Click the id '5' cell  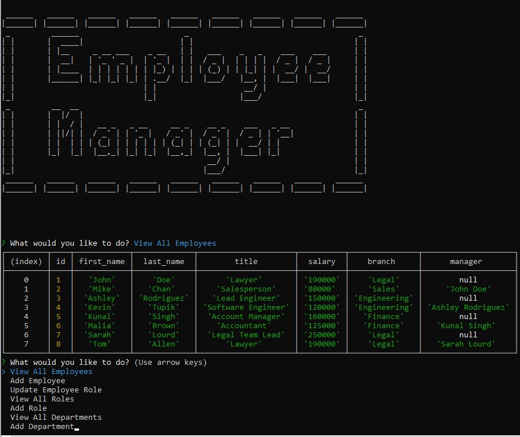(x=58, y=317)
